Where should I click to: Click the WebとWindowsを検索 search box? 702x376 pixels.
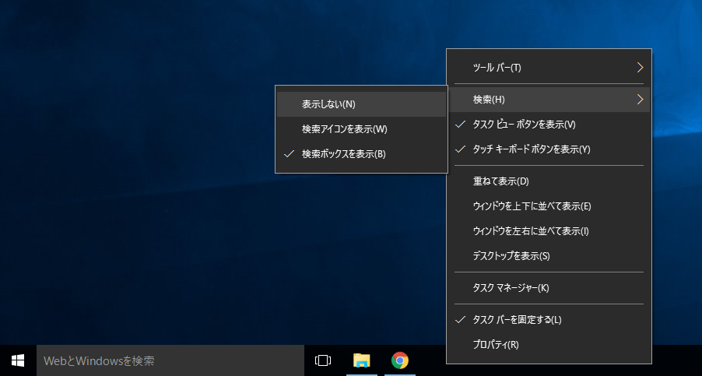tap(170, 360)
